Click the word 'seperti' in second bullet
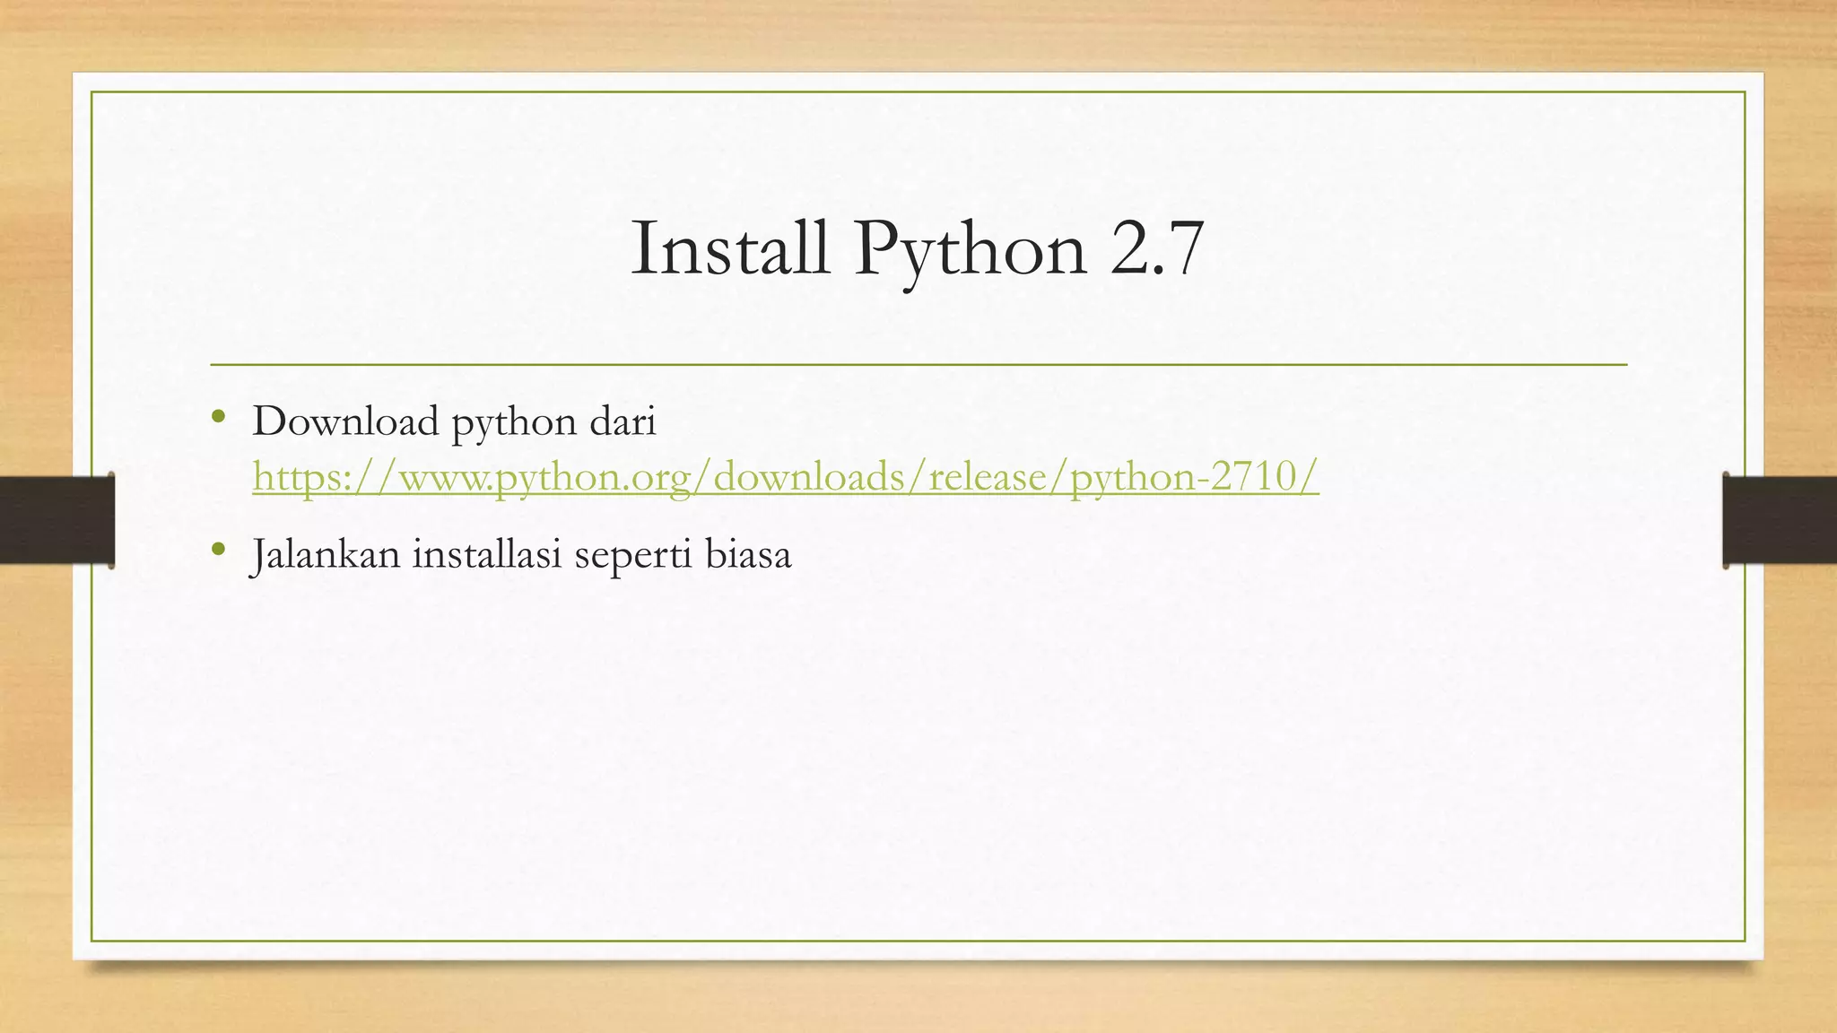 point(633,556)
